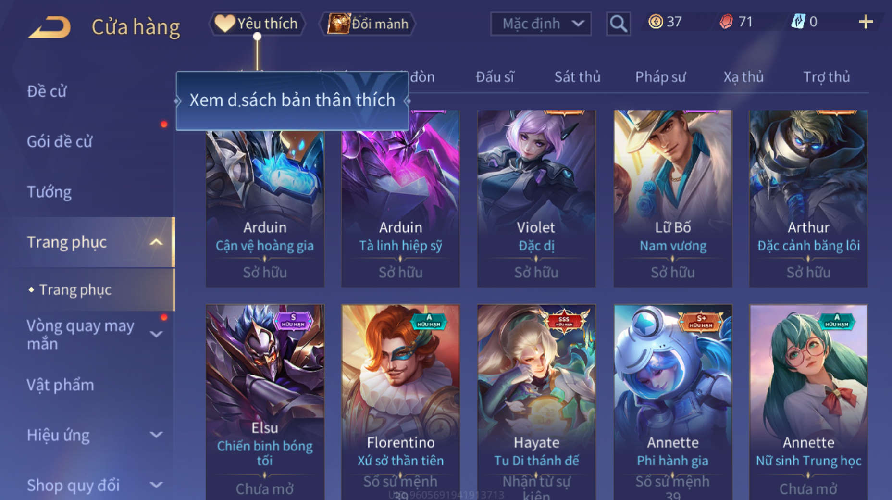The image size is (892, 500).
Task: Open Đổi mảnh chest exchange
Action: click(x=368, y=24)
